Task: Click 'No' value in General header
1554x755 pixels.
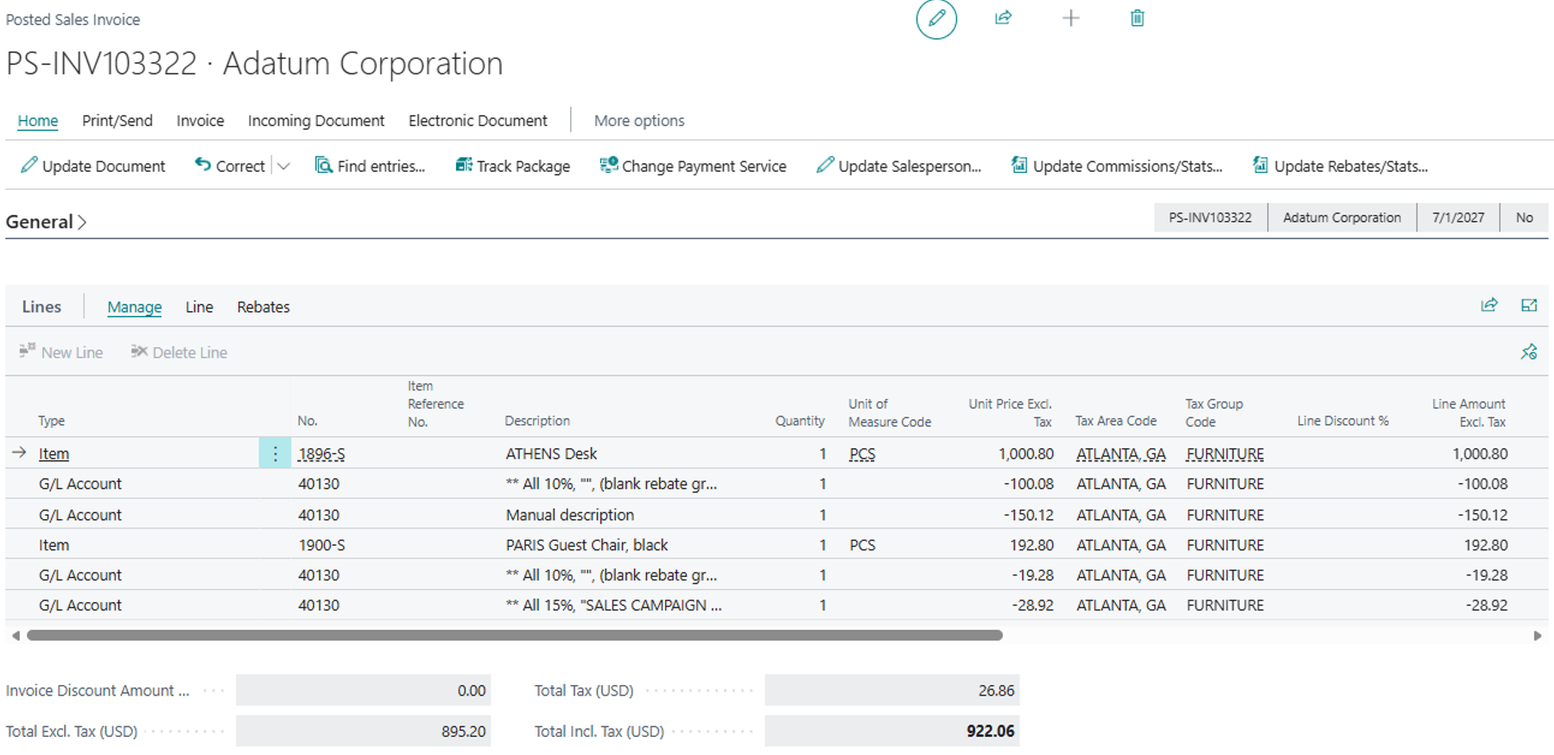Action: tap(1525, 218)
